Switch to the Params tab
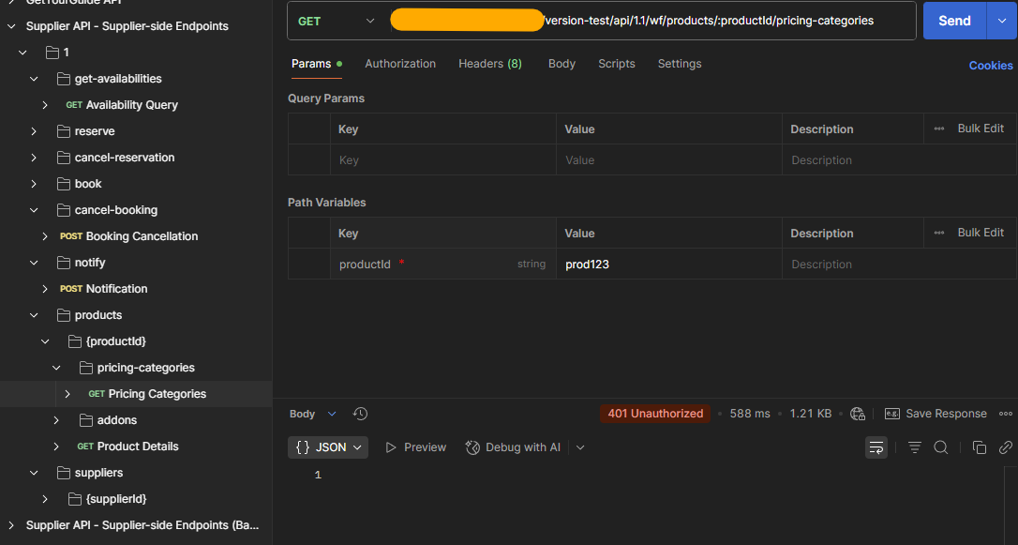Image resolution: width=1018 pixels, height=545 pixels. (x=317, y=64)
